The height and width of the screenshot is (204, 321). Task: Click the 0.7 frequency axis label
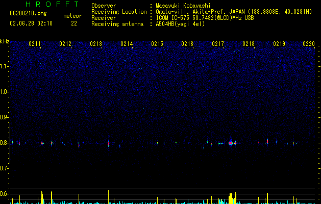click(4, 168)
